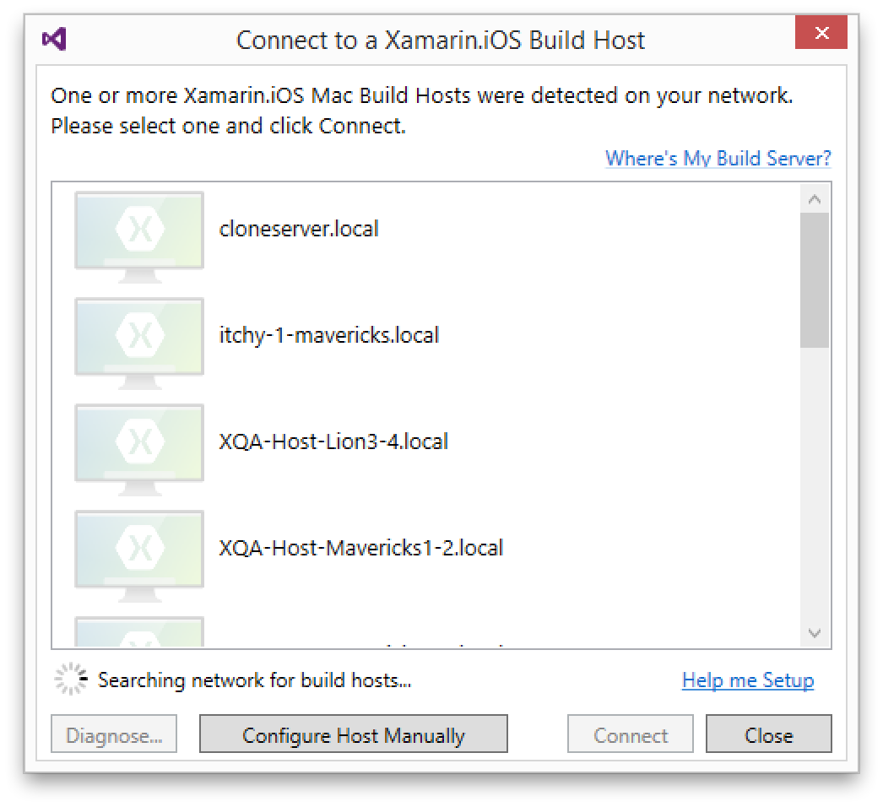
Task: Choose XQA-Host-Mavericks1-2.local from the list
Action: tap(361, 548)
